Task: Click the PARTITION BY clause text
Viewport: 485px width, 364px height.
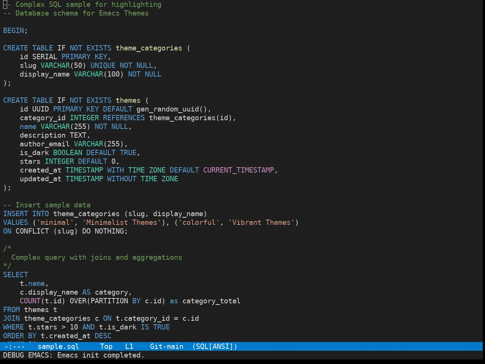Action: pyautogui.click(x=116, y=301)
